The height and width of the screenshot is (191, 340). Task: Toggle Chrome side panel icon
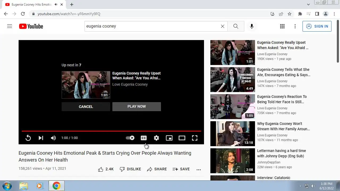(317, 14)
